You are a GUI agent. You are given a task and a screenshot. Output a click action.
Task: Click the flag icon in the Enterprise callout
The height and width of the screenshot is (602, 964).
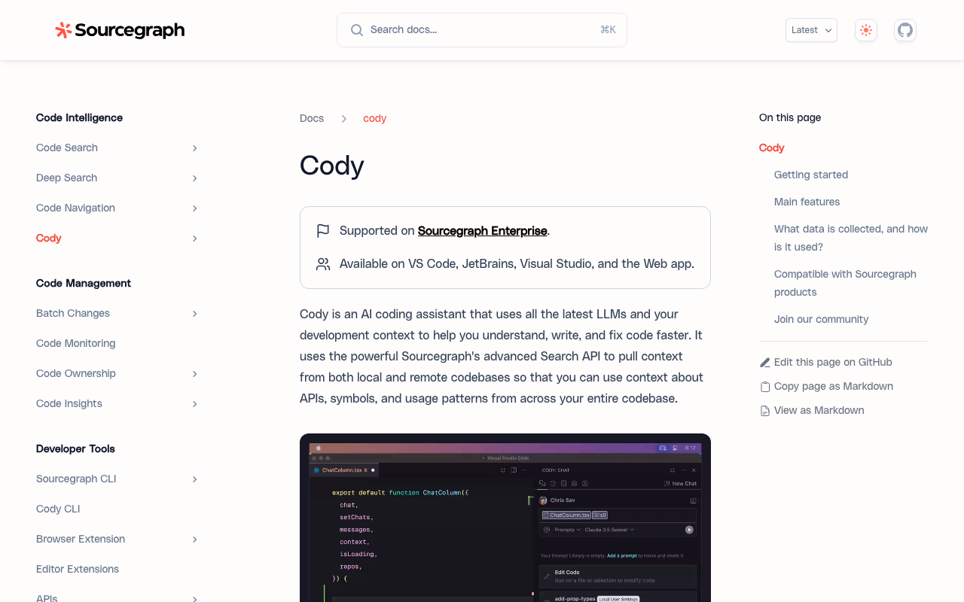point(322,230)
